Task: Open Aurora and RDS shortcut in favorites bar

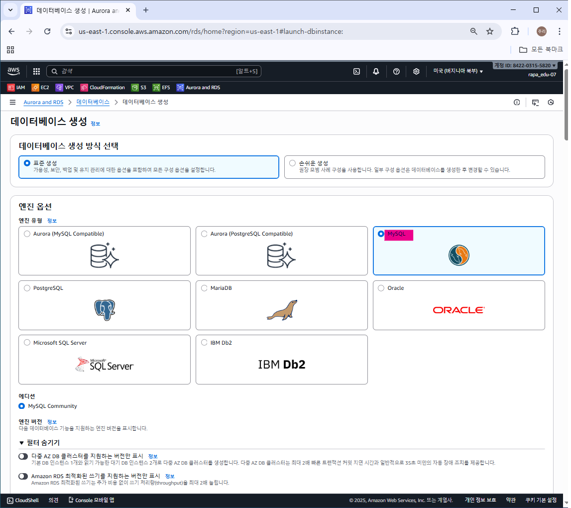Action: pos(199,88)
